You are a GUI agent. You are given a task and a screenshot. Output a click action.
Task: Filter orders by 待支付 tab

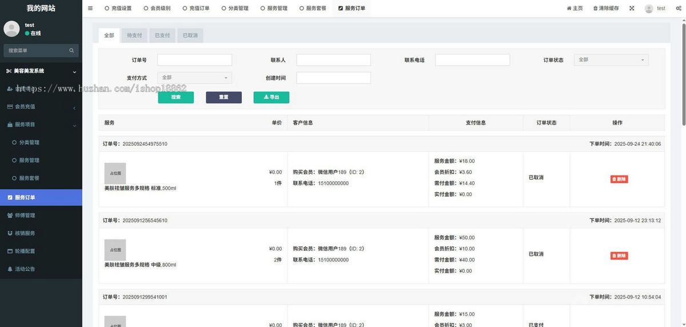(x=134, y=35)
